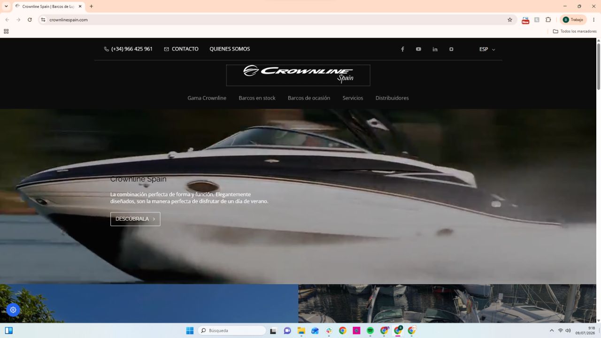Open the Distribuidores menu item

392,98
